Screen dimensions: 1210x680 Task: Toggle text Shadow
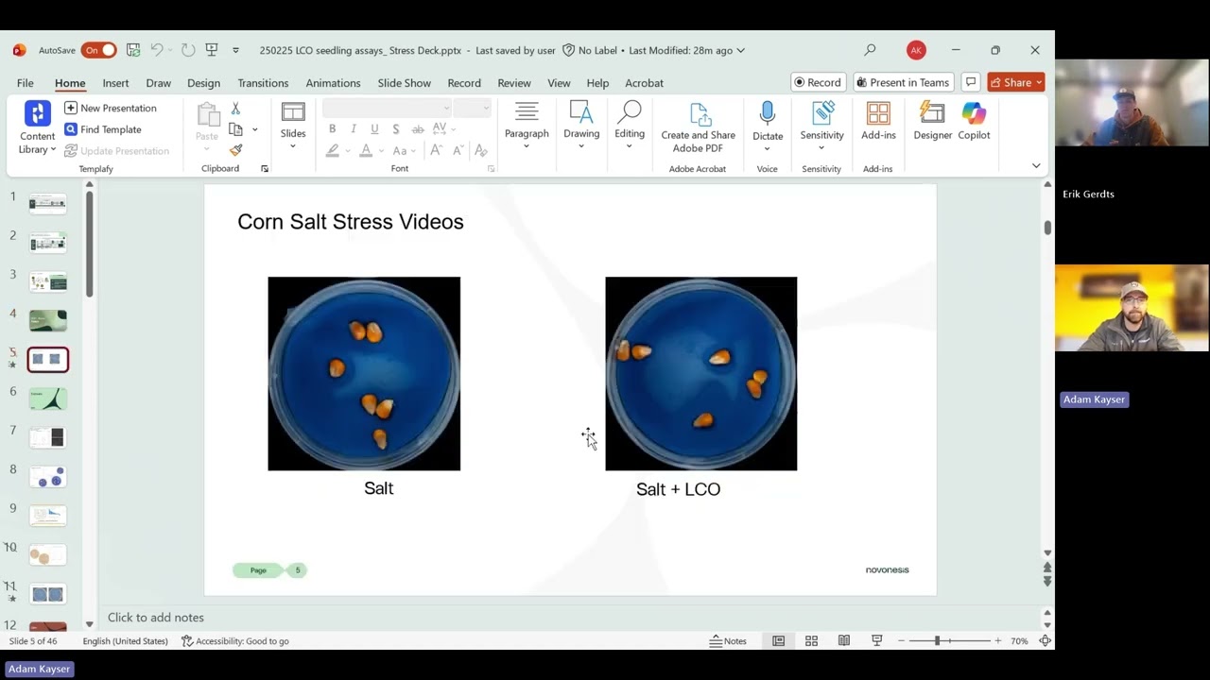(395, 129)
